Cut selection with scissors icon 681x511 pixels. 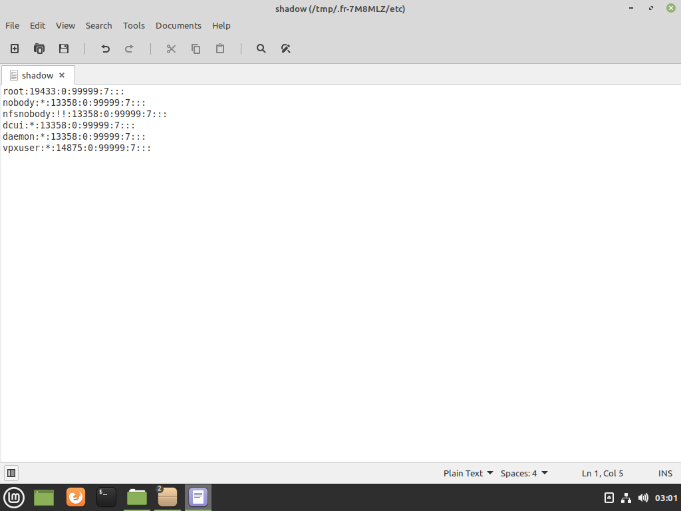(171, 49)
